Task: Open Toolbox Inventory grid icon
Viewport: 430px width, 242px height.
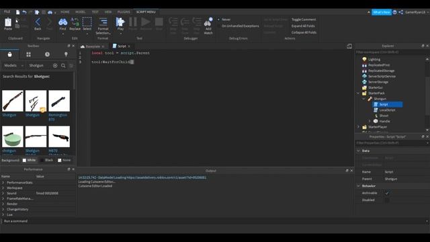Action: coord(28,54)
